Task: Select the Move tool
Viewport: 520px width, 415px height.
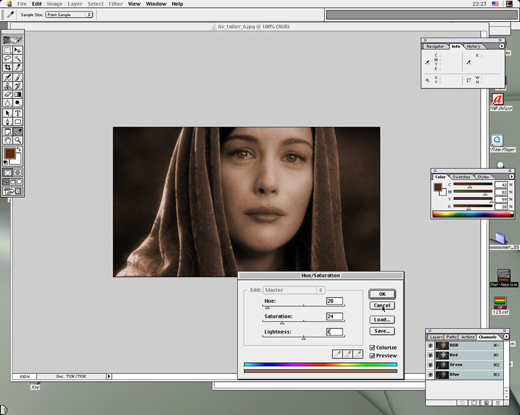Action: (x=18, y=50)
